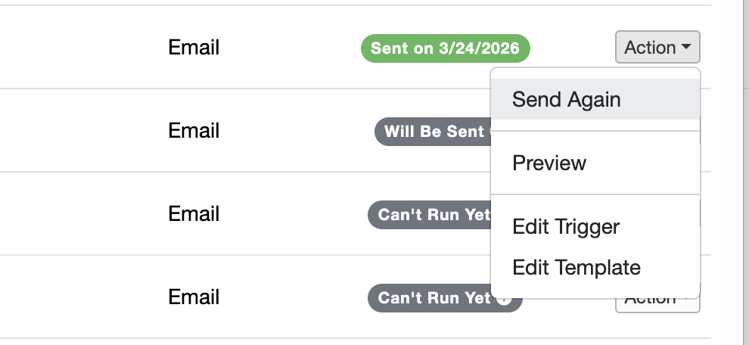Click the upper Can't Run Yet badge

click(429, 215)
